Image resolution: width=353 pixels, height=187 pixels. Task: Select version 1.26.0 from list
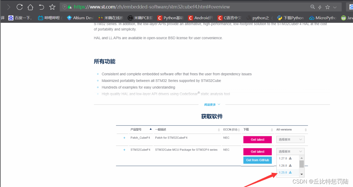tap(285, 165)
